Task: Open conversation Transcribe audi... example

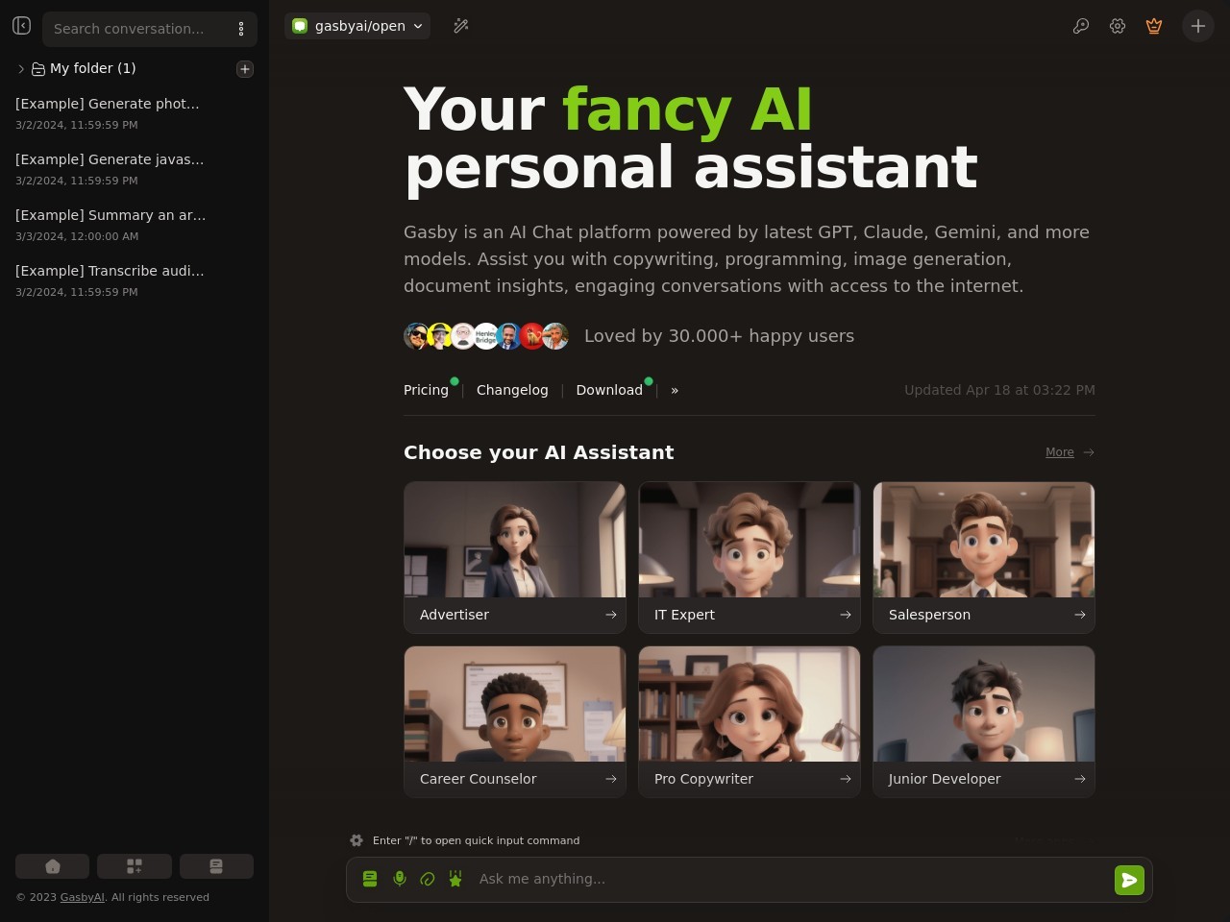Action: [135, 280]
